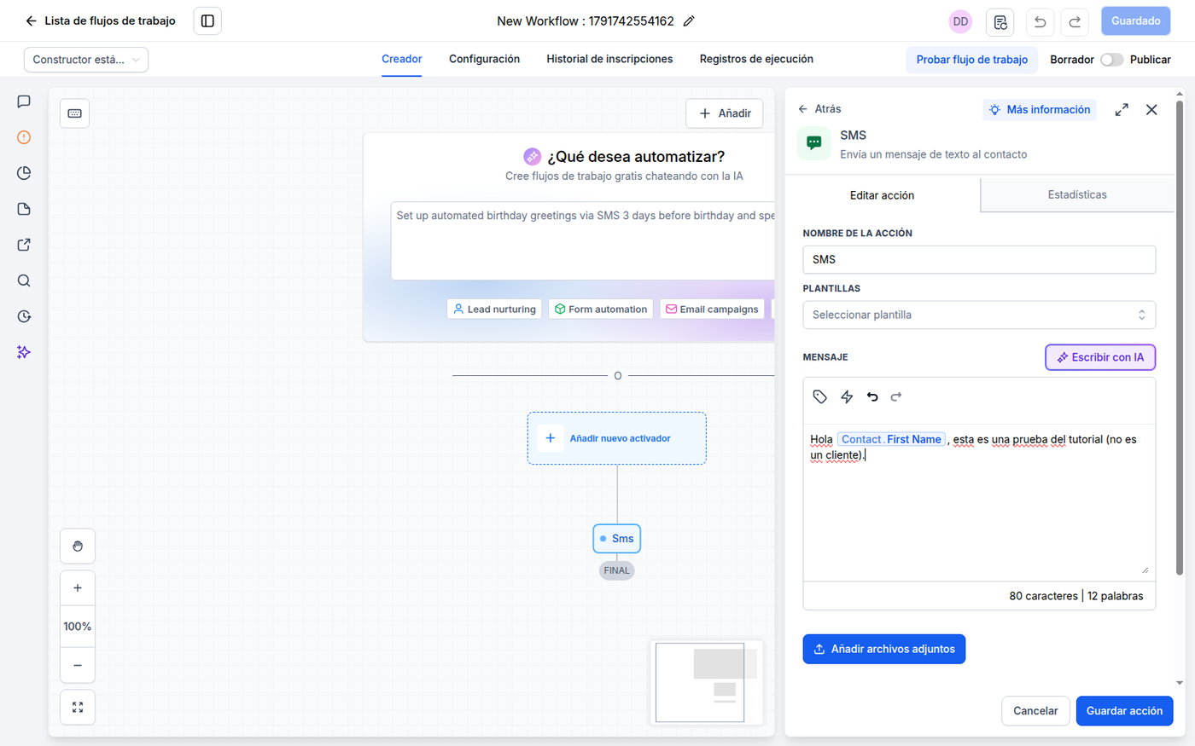This screenshot has width=1195, height=746.
Task: Click the Guardar acción button
Action: pos(1124,711)
